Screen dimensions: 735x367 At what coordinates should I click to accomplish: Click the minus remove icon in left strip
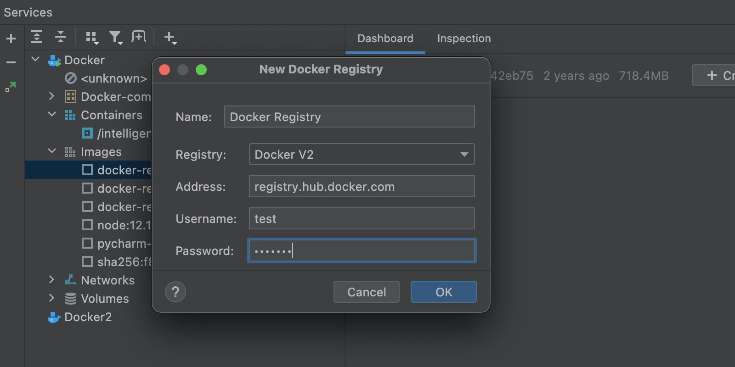click(x=11, y=62)
